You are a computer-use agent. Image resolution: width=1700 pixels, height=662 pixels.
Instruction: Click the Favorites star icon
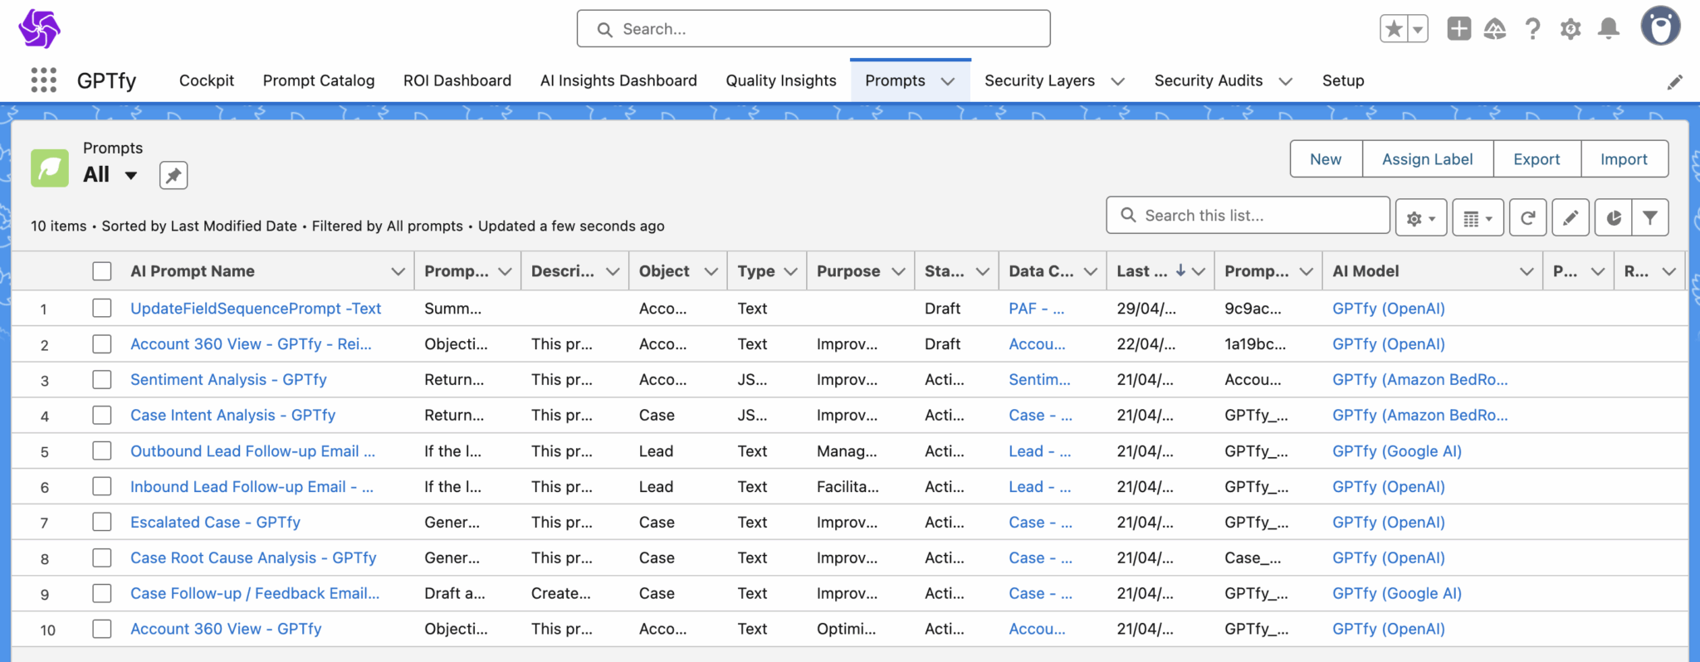[1394, 29]
